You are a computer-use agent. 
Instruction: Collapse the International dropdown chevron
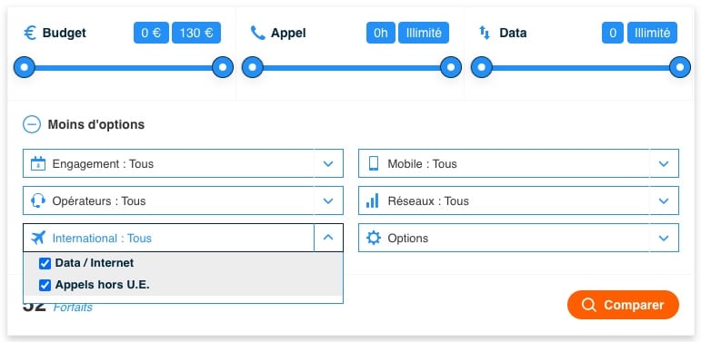328,238
